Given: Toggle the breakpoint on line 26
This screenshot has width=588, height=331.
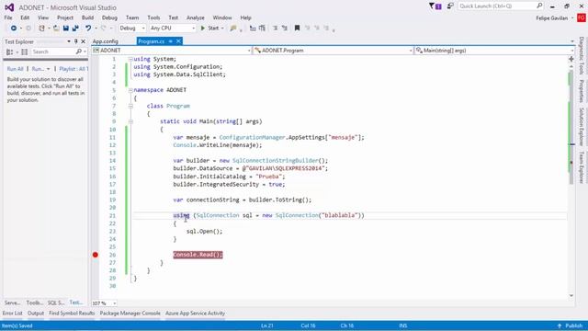Looking at the screenshot, I should tap(96, 255).
